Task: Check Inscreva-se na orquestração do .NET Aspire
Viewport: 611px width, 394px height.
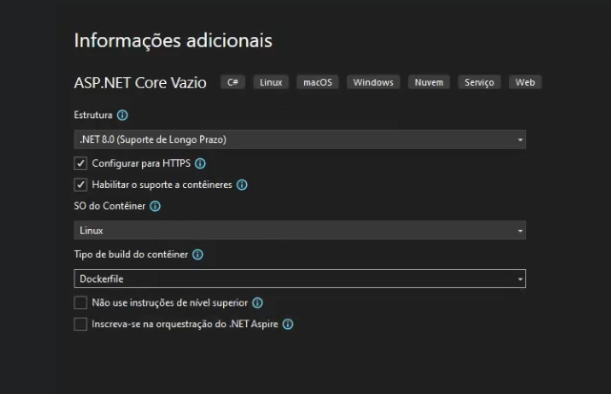Action: click(x=81, y=324)
